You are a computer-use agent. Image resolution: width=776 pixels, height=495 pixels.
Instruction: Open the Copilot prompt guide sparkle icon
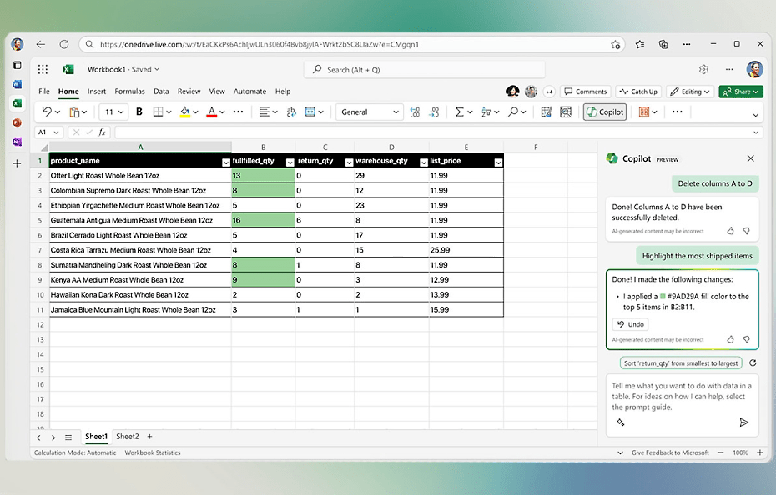620,422
